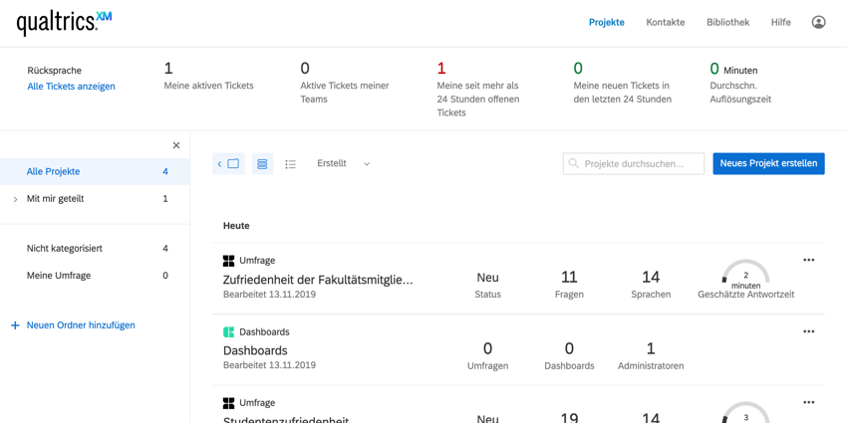Open options menu for Dashboards project
847x423 pixels.
pos(809,331)
